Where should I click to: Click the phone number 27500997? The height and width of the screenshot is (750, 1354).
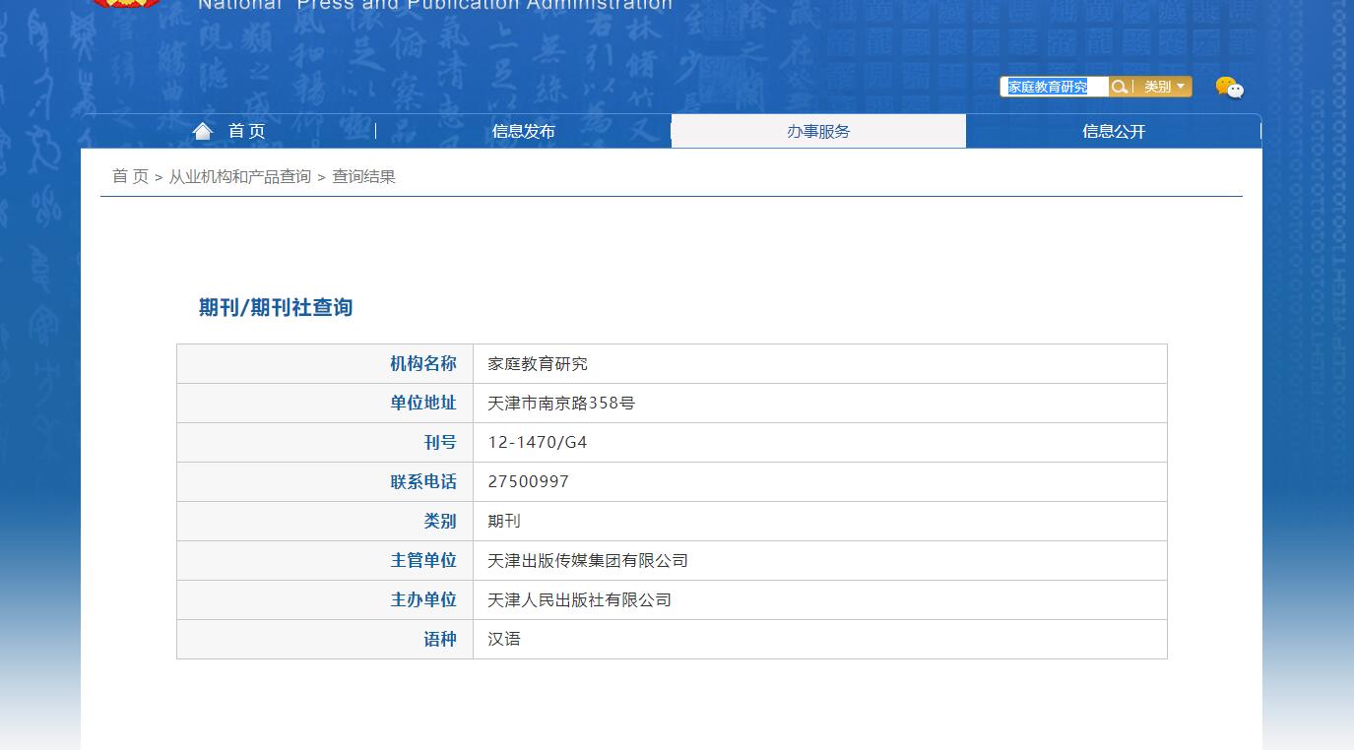point(529,482)
